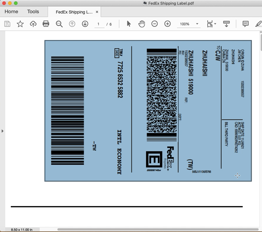Screen dimensions: 262x232
Task: Click the boxed E service symbol
Action: 154,159
